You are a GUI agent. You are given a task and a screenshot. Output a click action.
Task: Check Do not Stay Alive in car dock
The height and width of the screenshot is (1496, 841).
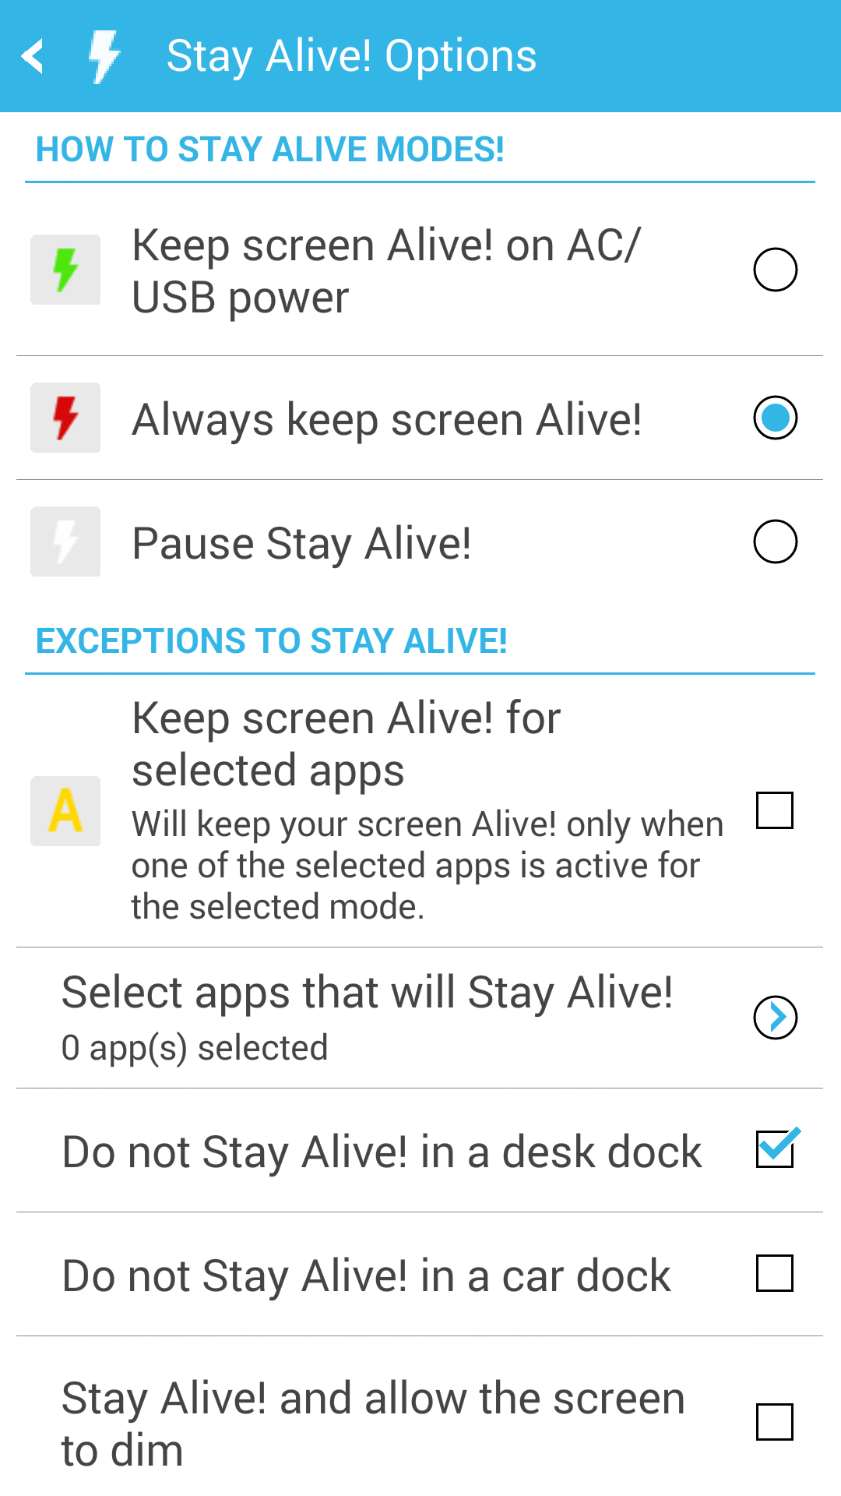point(775,1273)
